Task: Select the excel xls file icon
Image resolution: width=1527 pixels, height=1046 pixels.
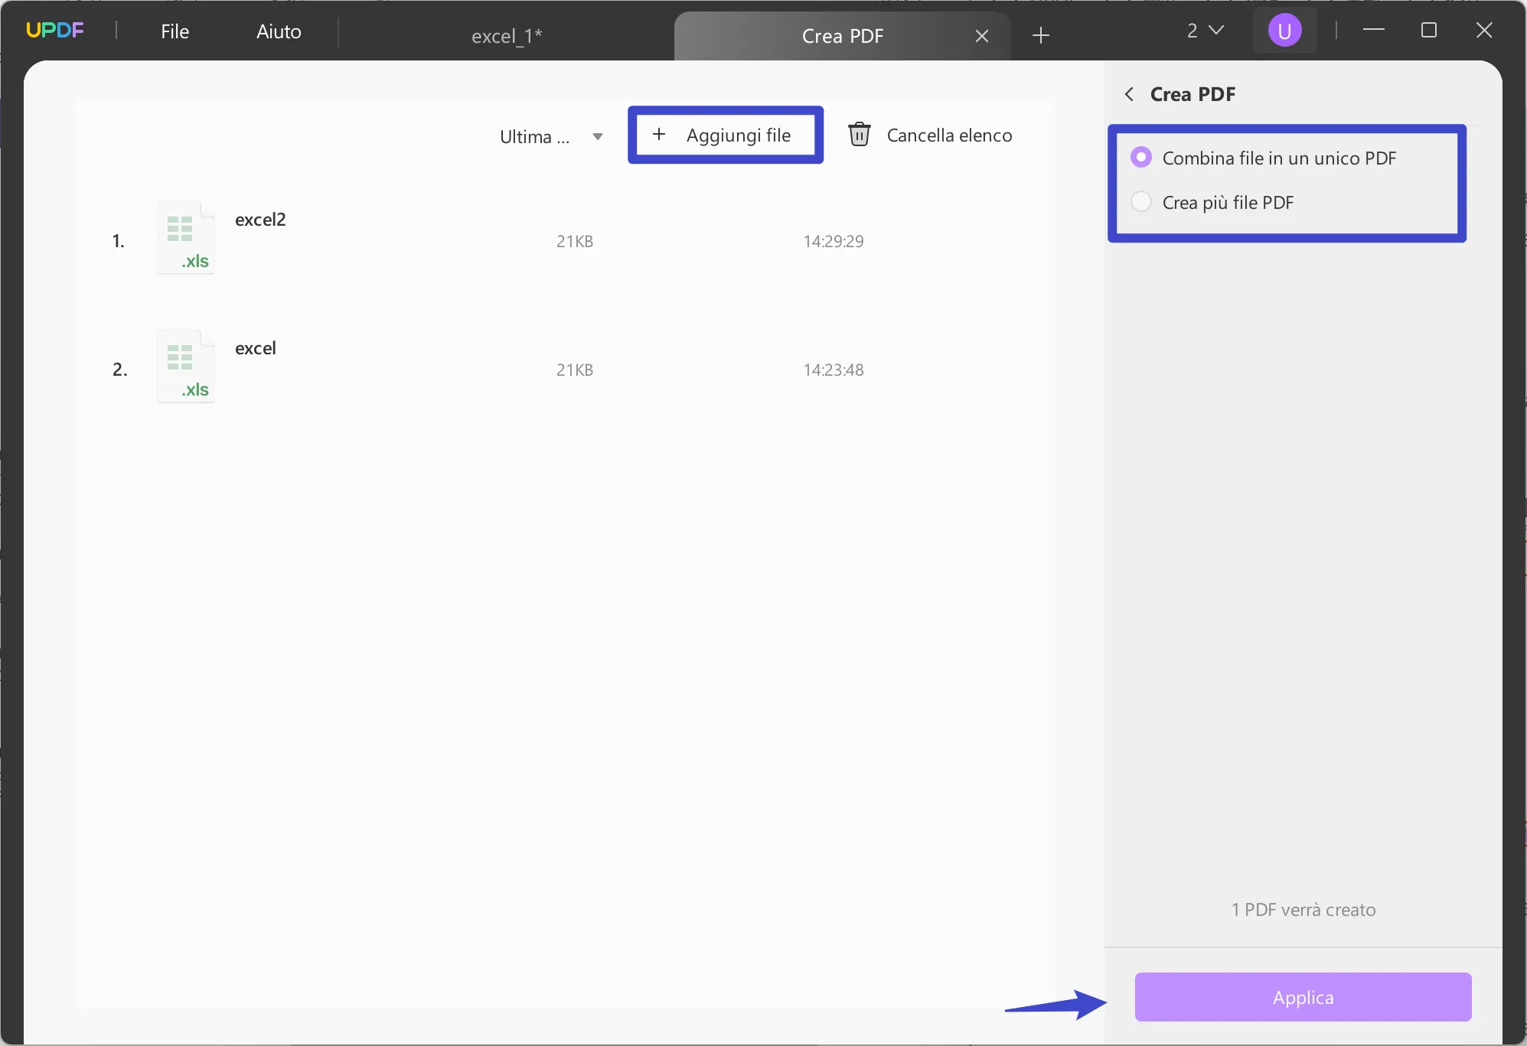Action: point(186,367)
